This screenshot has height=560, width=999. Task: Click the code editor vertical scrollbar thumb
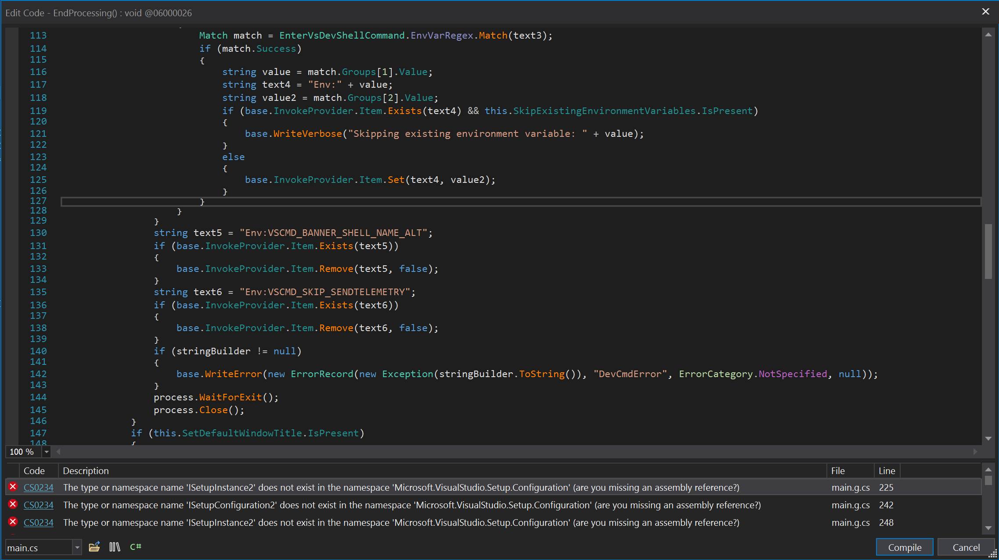(x=988, y=251)
